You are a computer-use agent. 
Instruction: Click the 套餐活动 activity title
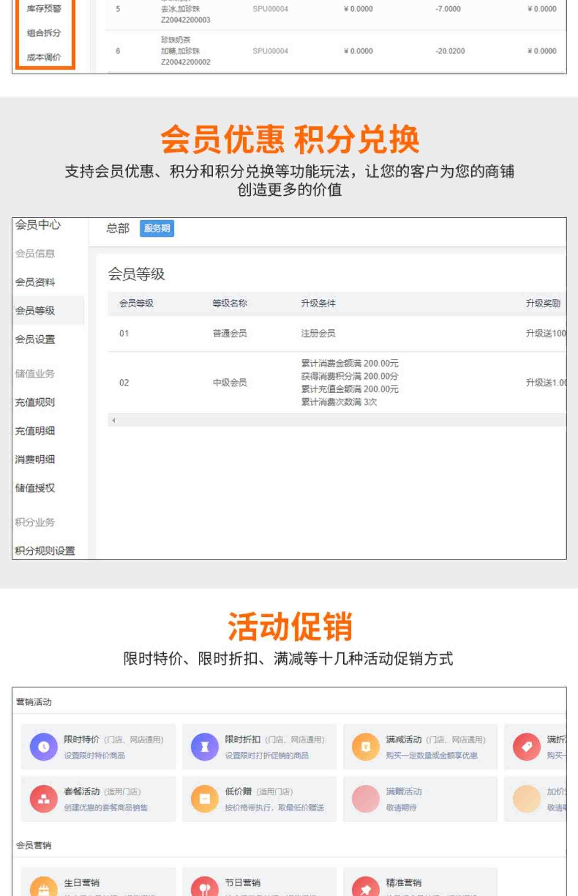[x=82, y=791]
